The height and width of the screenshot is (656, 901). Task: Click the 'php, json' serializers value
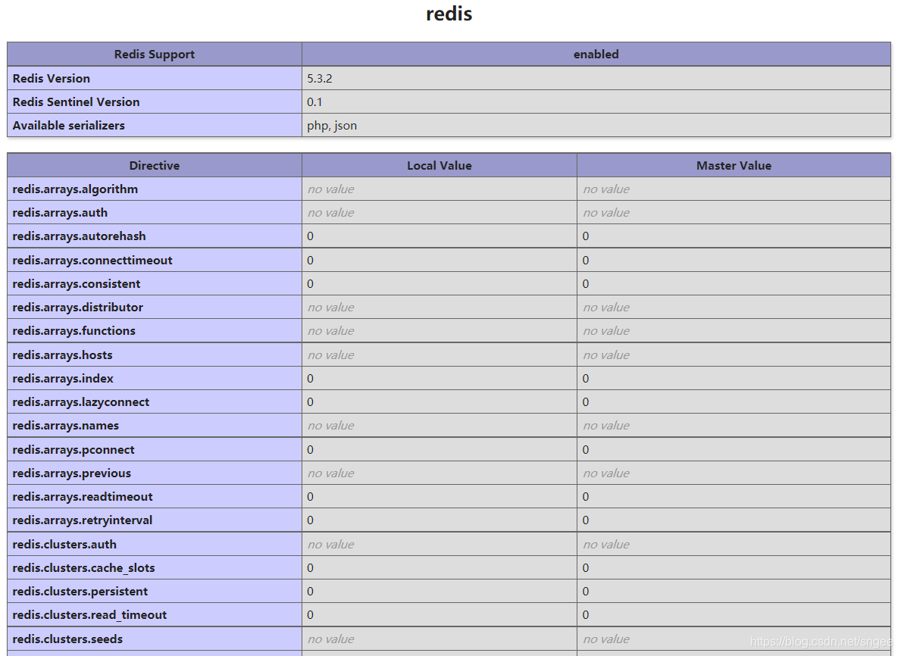click(x=332, y=125)
